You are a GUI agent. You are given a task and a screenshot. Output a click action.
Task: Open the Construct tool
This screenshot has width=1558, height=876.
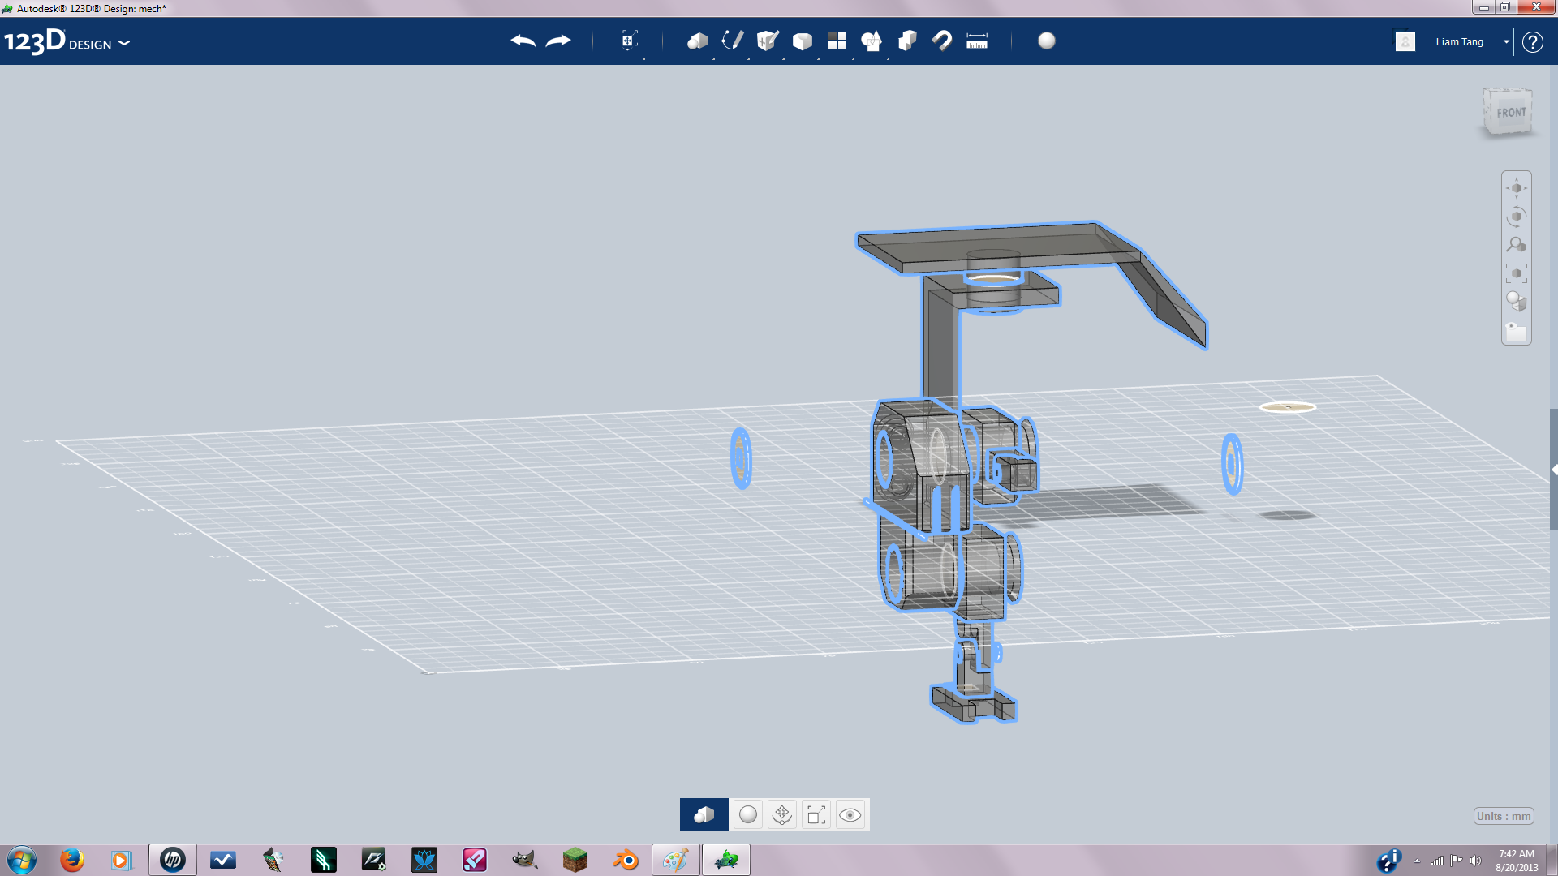[768, 41]
